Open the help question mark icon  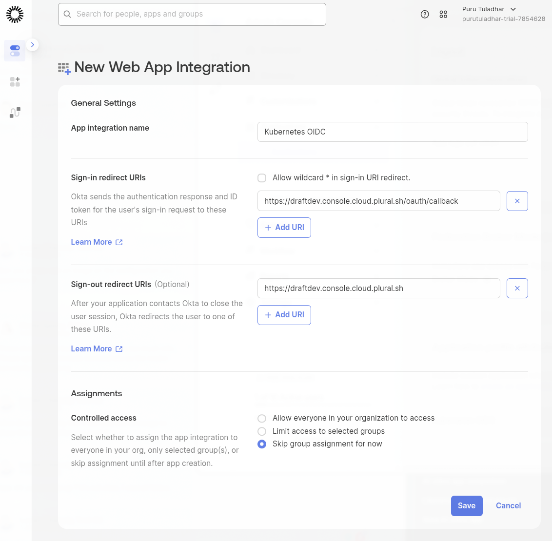tap(425, 15)
